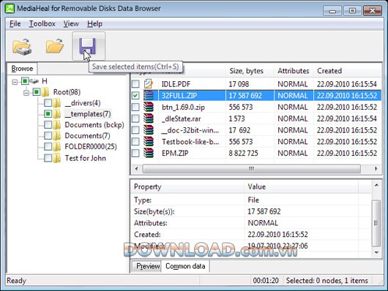Open the Help menu
388x291 pixels.
pyautogui.click(x=94, y=23)
